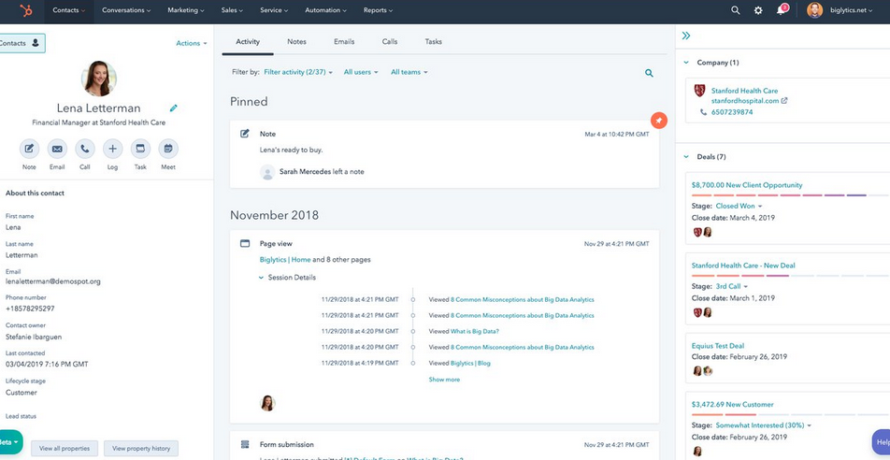This screenshot has height=460, width=890.
Task: Click the 3rd Call deal stage progress bar
Action: (791, 276)
